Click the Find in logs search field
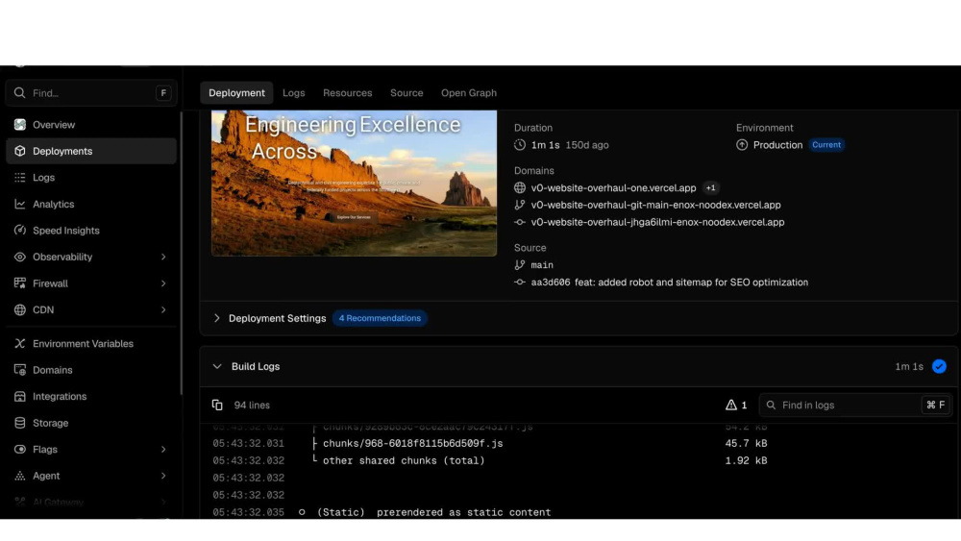The image size is (961, 541). (x=855, y=405)
